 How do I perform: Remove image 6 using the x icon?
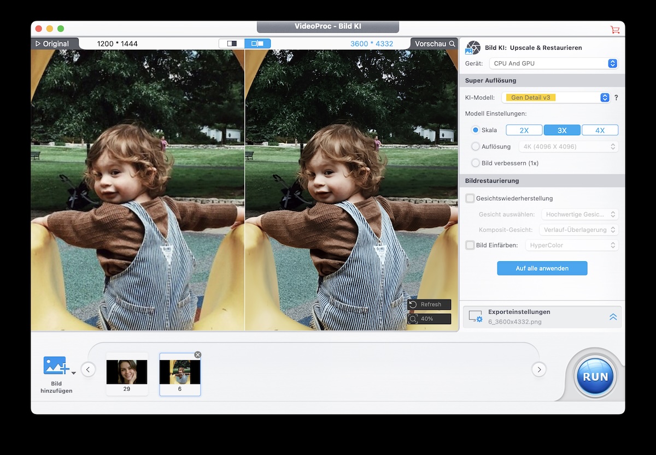[x=198, y=355]
